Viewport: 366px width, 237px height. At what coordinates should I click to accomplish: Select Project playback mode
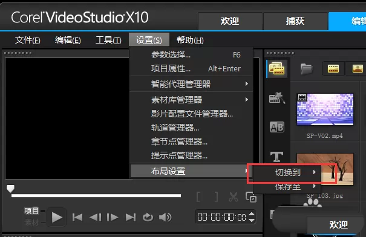coord(31,211)
